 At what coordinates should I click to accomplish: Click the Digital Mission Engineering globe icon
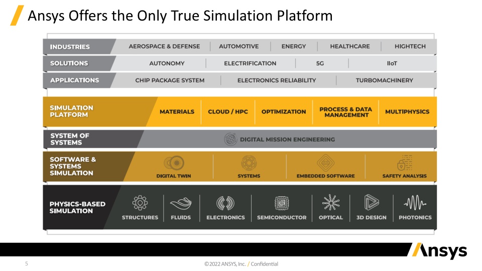pyautogui.click(x=230, y=139)
